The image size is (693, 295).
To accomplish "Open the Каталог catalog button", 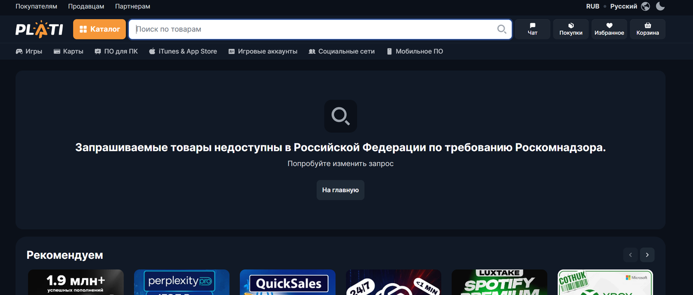I will click(x=100, y=29).
